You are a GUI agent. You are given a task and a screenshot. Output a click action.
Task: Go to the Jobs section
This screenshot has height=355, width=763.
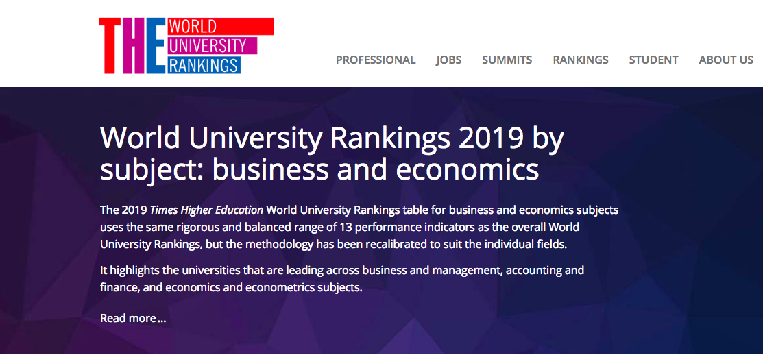pyautogui.click(x=448, y=60)
